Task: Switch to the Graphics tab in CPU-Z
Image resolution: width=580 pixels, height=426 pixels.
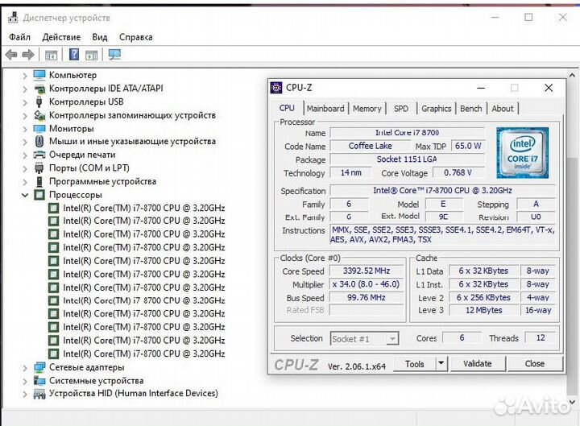Action: 436,109
